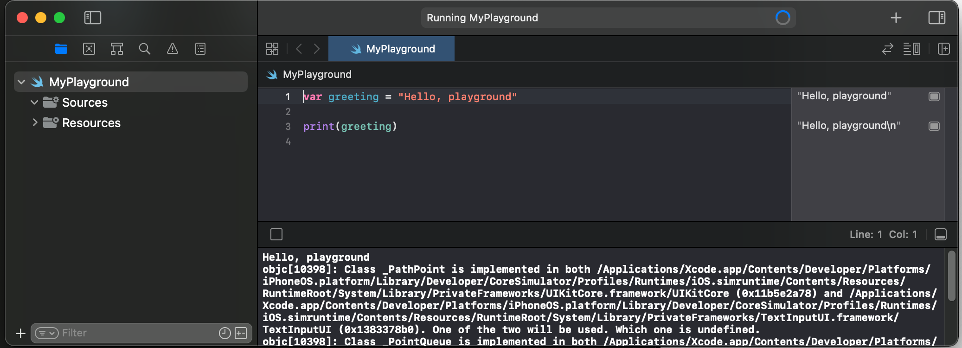Click the greeting variable in line 1
Image resolution: width=962 pixels, height=348 pixels.
[x=353, y=97]
